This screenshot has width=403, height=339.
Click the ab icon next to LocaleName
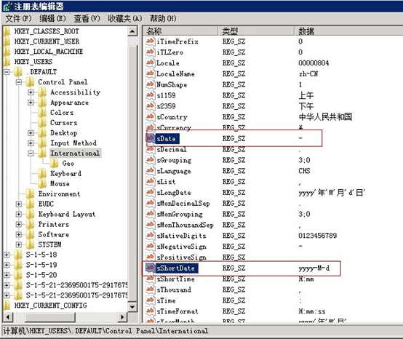coord(150,73)
